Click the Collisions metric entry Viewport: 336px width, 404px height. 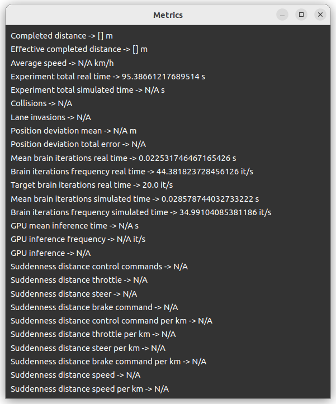[41, 103]
